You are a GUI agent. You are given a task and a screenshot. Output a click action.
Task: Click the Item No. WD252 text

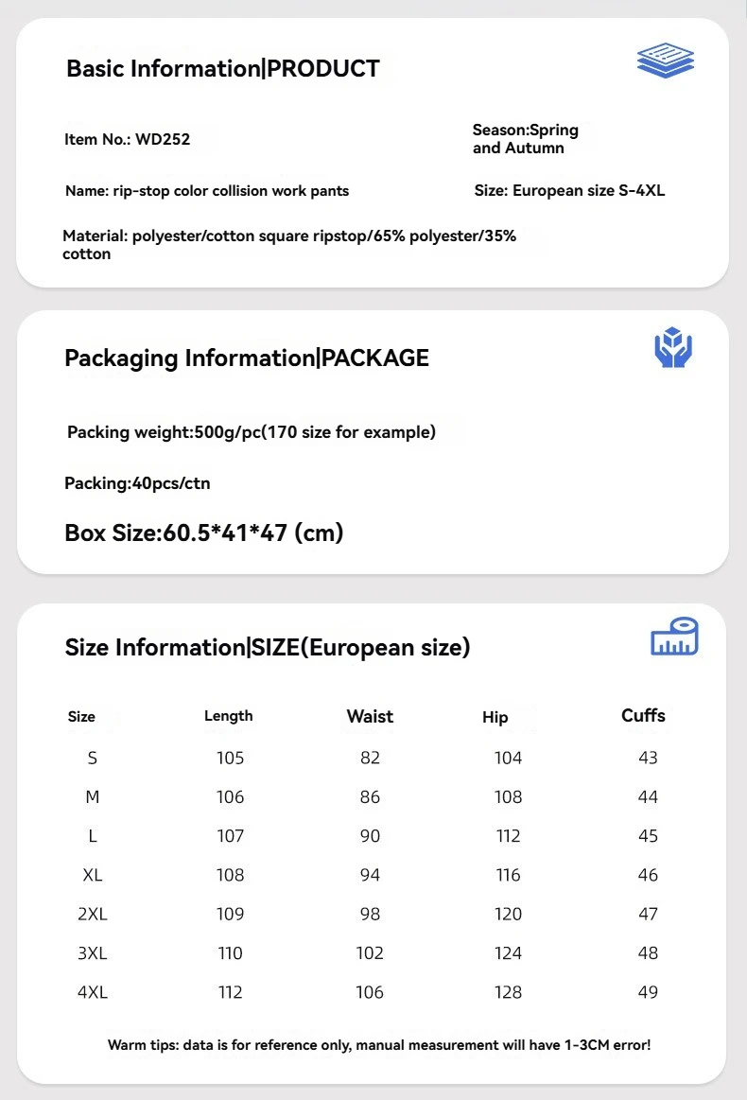click(127, 139)
